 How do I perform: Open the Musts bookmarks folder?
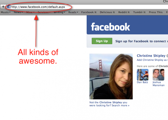[x=6, y=12]
